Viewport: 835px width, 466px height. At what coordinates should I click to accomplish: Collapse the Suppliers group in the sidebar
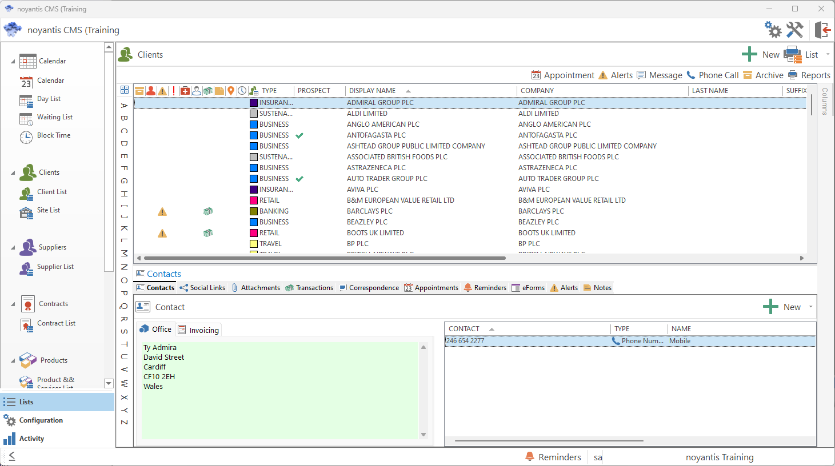[x=13, y=248]
